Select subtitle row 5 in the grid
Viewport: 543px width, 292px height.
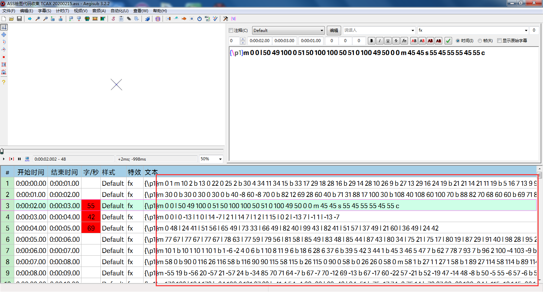tap(268, 228)
